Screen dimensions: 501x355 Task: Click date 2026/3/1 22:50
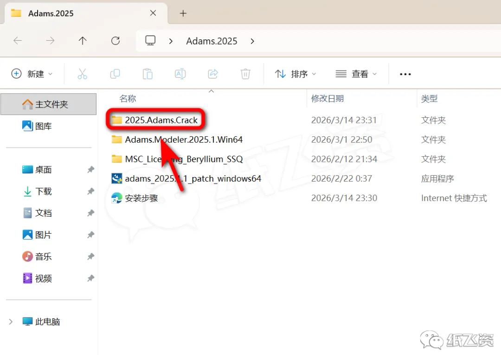pos(341,139)
